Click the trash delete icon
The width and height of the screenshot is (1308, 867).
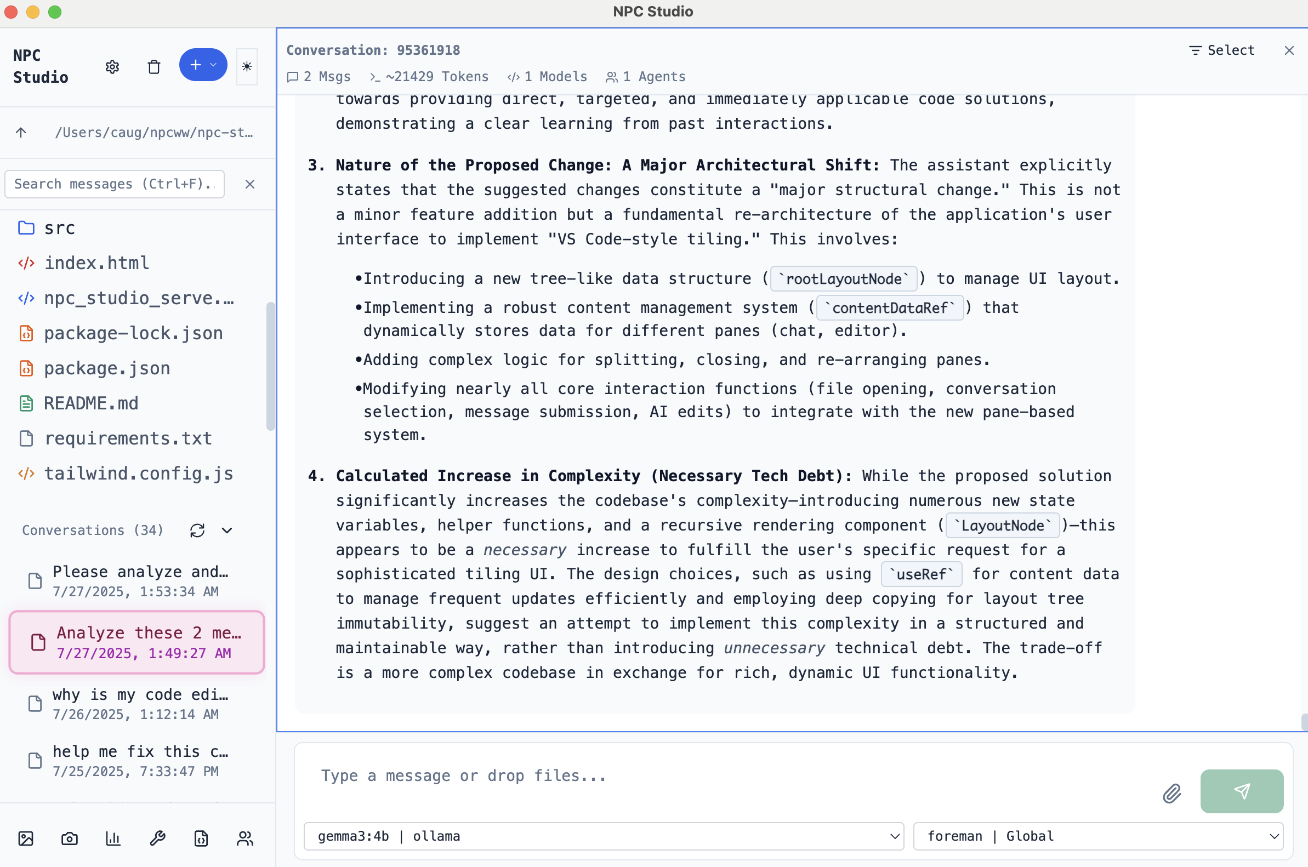click(153, 66)
